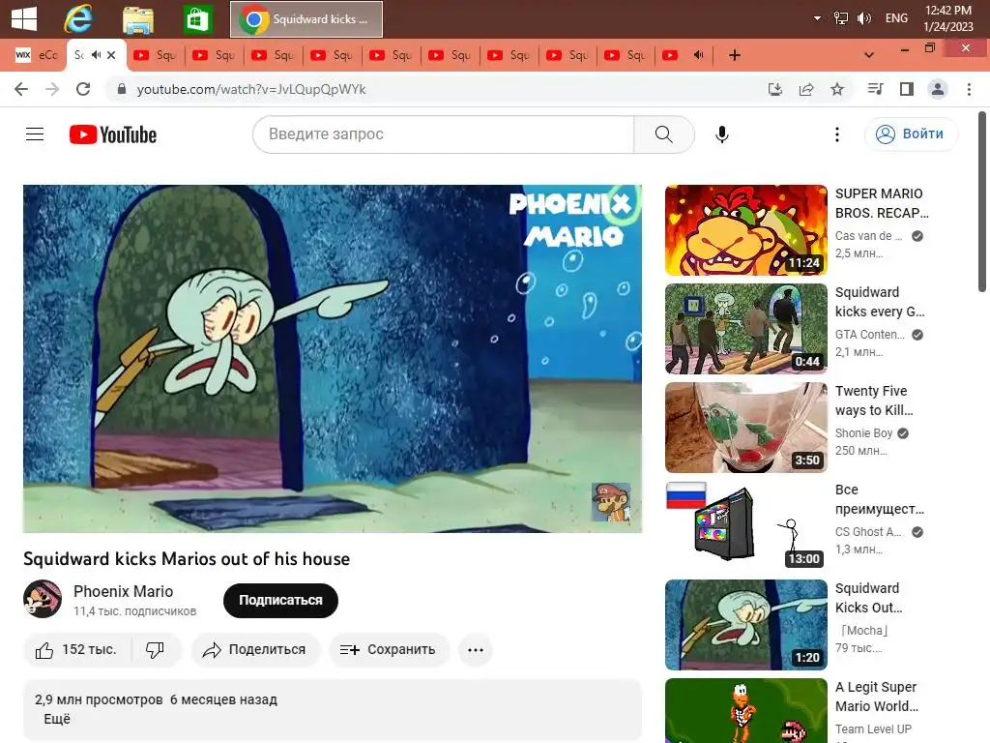Launch Internet Explorer from taskbar

[x=78, y=19]
